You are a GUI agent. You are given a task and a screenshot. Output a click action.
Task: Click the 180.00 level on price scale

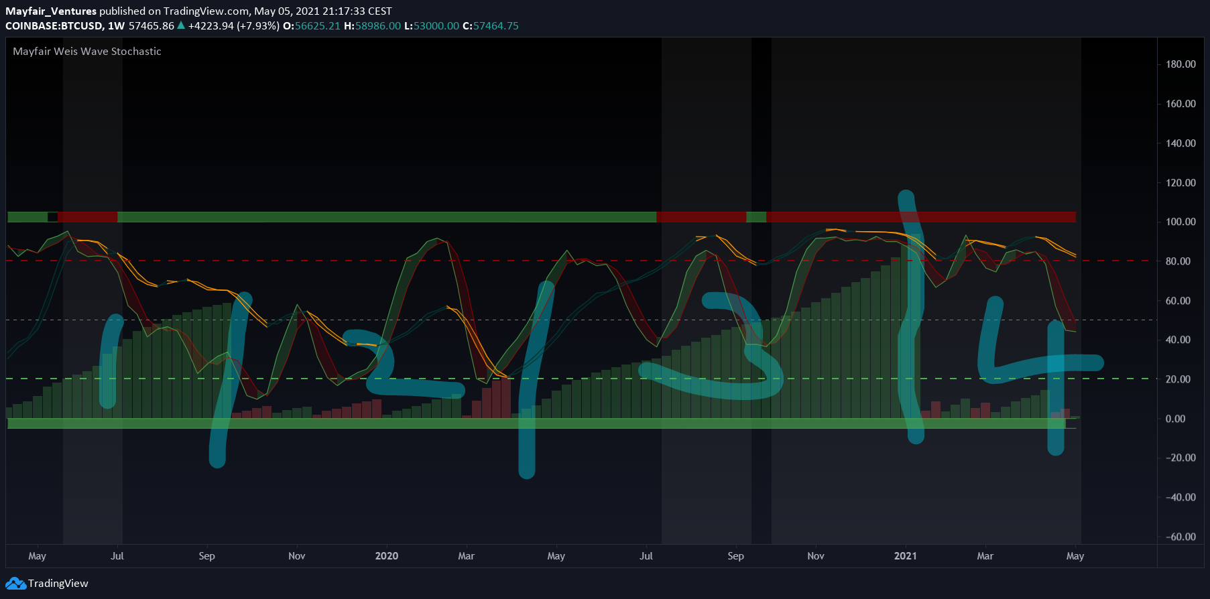(x=1181, y=64)
